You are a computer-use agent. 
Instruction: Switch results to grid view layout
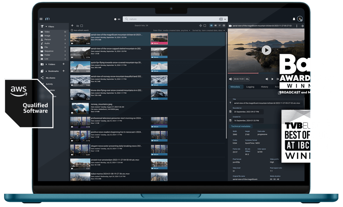tap(216, 26)
